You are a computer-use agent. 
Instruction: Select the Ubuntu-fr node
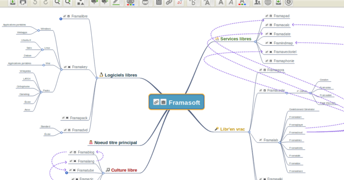pos(26,40)
